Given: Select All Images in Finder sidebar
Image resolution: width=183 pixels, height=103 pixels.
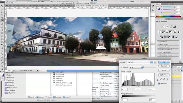Looking at the screenshot, I should pyautogui.click(x=10, y=83).
